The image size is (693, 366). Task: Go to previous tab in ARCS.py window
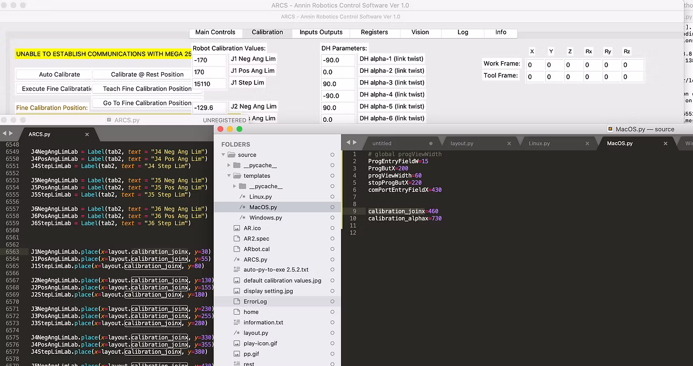click(x=4, y=134)
